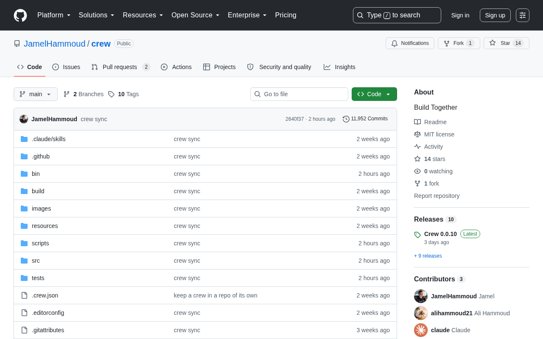Click the scale icon next to MIT license

(417, 134)
